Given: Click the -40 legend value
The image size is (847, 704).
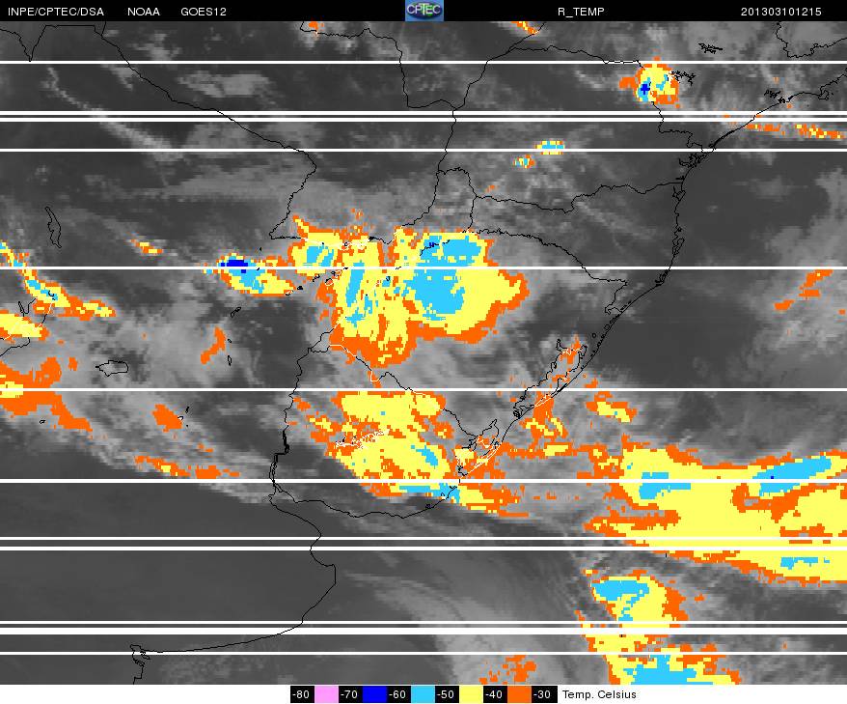Looking at the screenshot, I should pyautogui.click(x=495, y=694).
